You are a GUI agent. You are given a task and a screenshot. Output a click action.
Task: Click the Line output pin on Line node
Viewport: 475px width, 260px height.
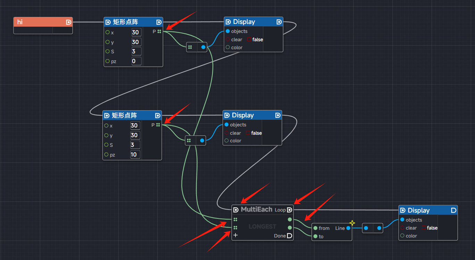pos(348,228)
